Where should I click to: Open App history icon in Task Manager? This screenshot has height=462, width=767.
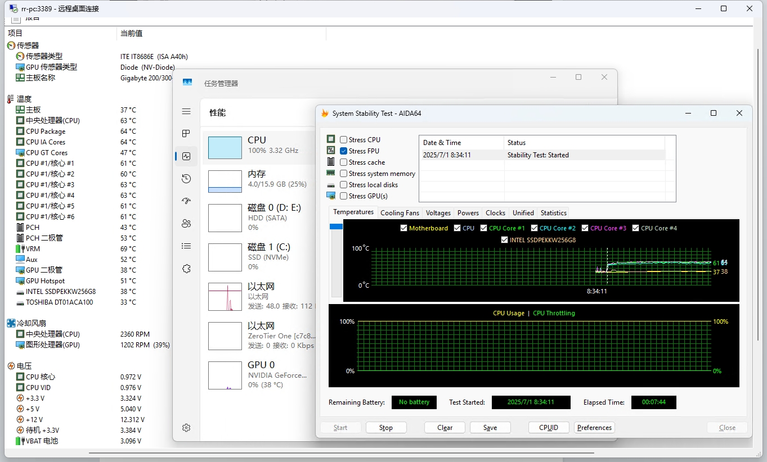[186, 179]
